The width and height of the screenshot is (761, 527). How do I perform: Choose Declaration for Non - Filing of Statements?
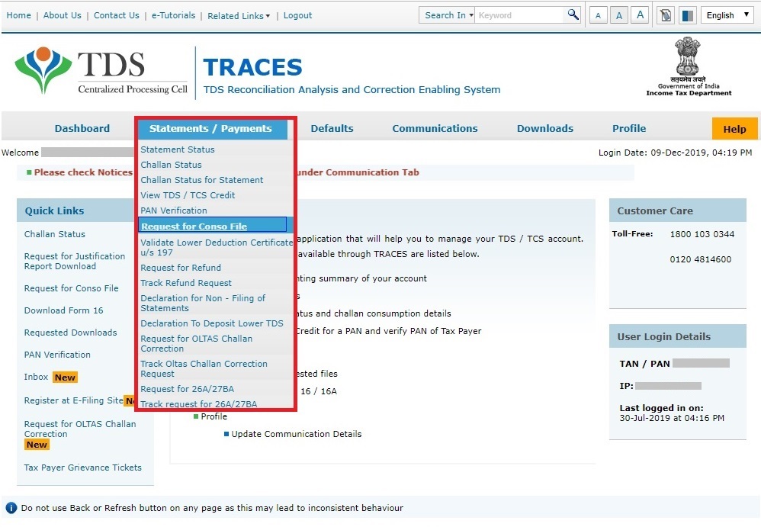coord(203,303)
